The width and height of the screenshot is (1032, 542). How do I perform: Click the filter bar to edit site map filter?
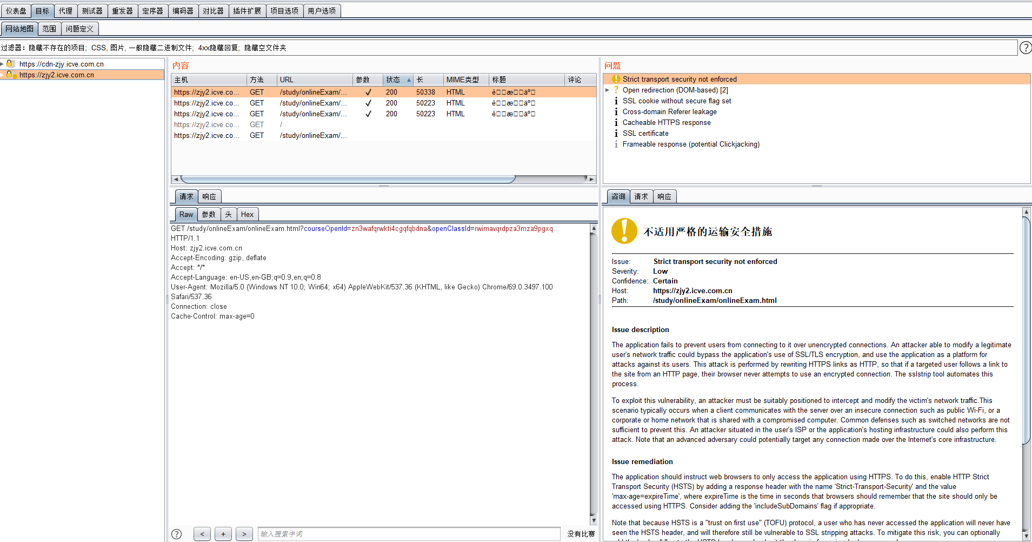[x=508, y=48]
